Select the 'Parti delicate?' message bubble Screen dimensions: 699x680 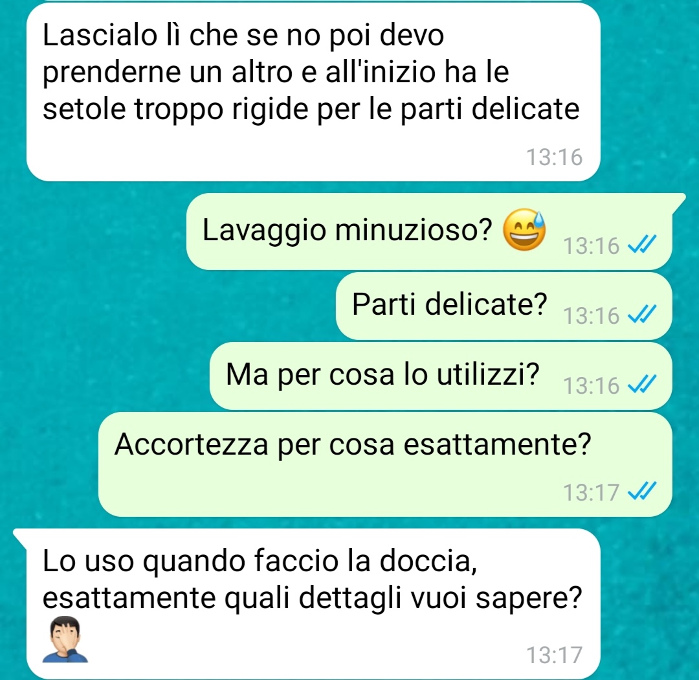coord(504,306)
